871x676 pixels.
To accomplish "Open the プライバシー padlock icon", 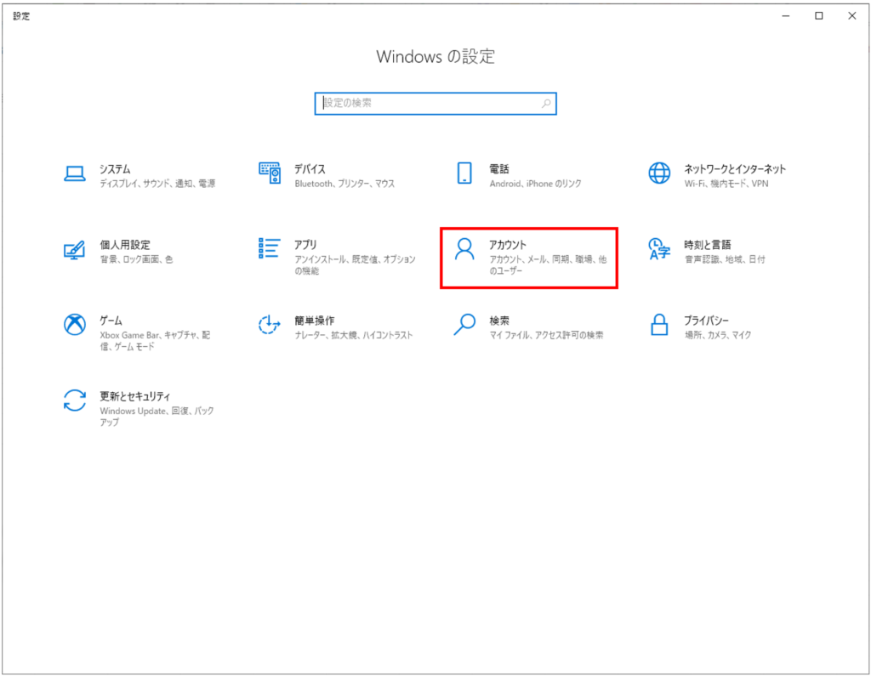I will [x=659, y=324].
